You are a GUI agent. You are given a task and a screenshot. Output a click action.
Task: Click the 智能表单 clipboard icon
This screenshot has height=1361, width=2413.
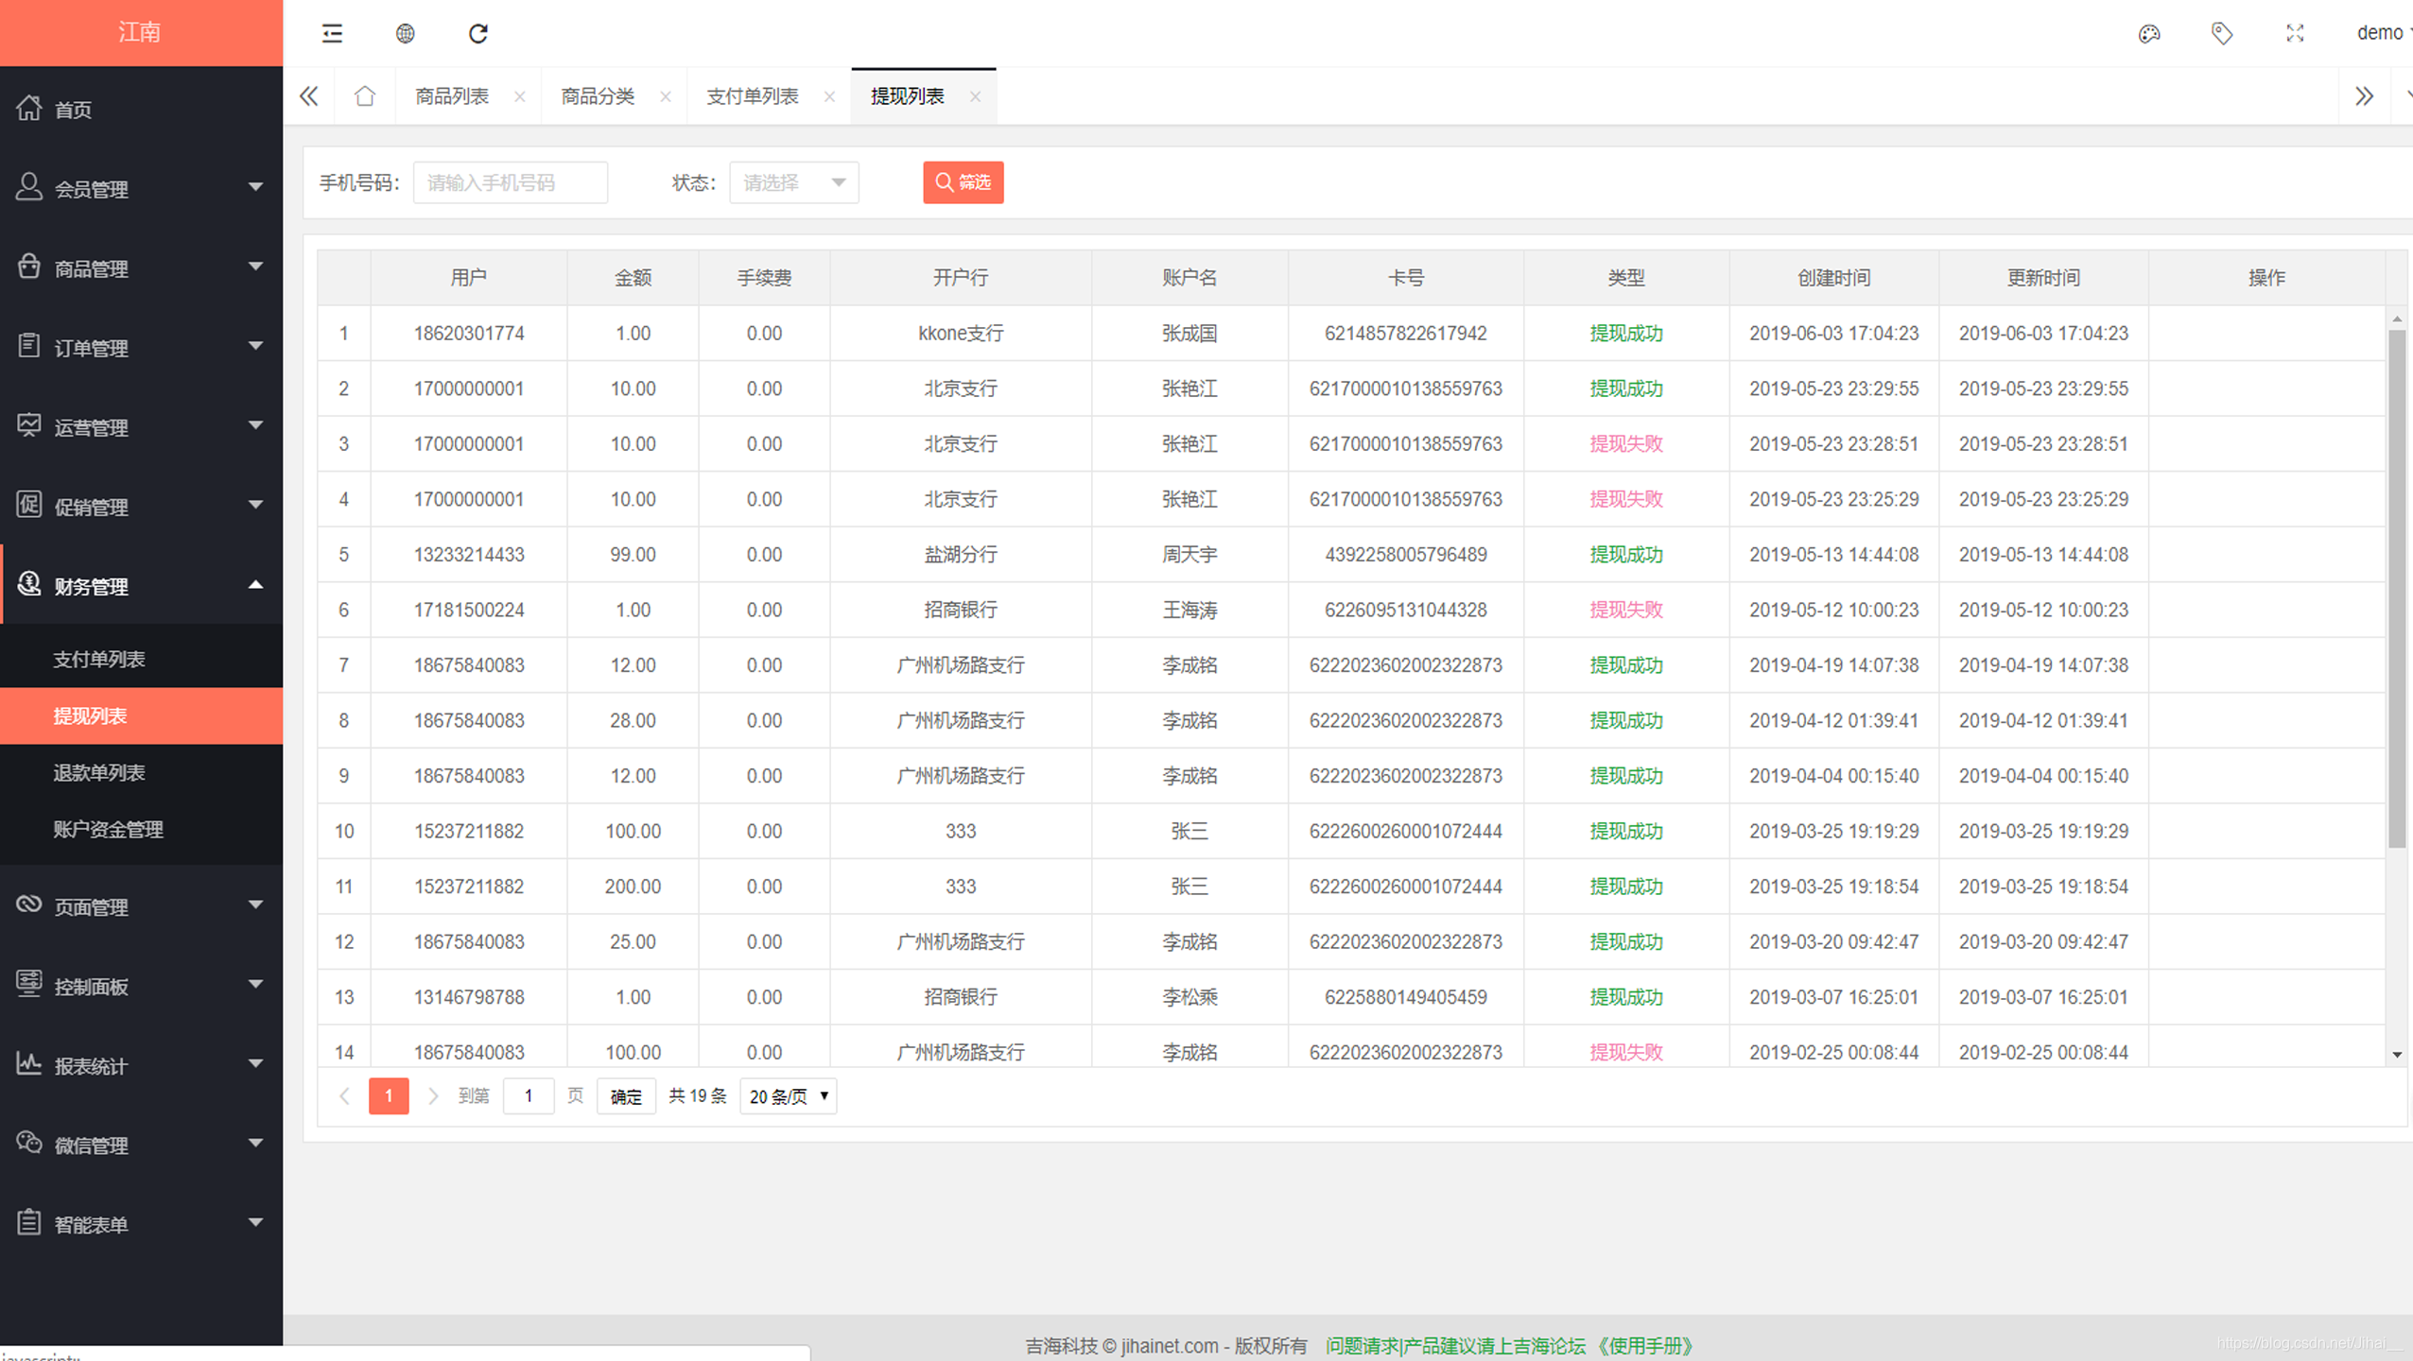[29, 1222]
